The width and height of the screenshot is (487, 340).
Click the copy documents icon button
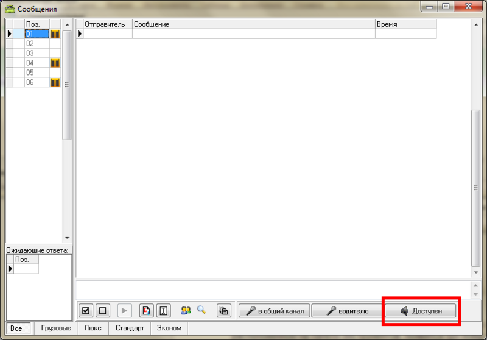(x=224, y=311)
